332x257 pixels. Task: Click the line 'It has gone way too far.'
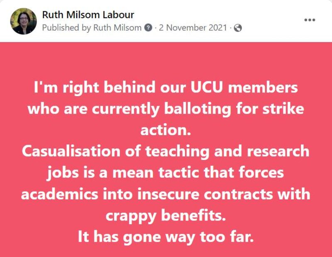[x=165, y=237]
